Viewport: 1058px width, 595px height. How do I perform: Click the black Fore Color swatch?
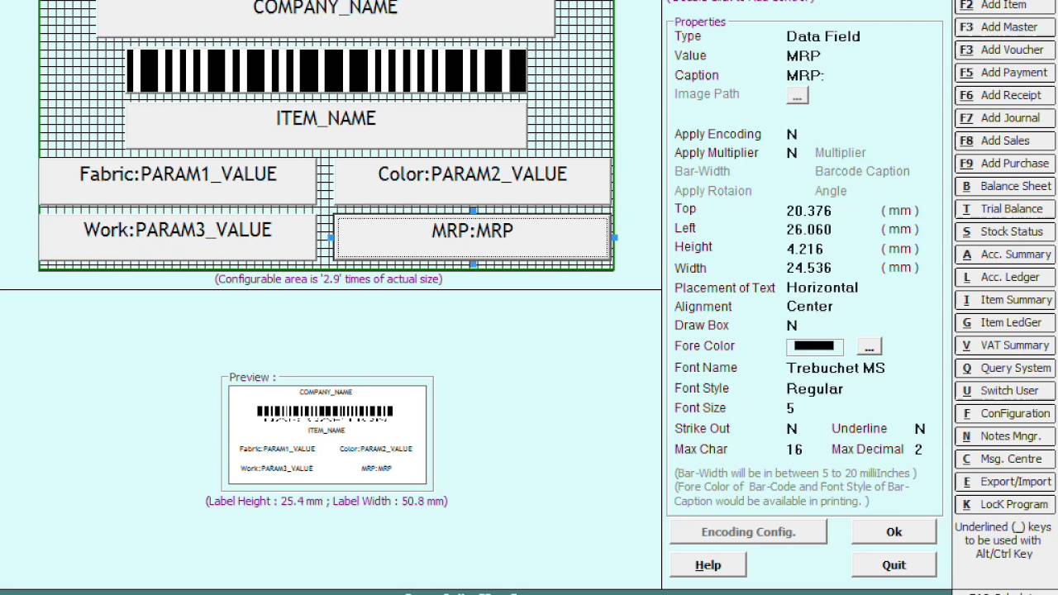click(814, 346)
